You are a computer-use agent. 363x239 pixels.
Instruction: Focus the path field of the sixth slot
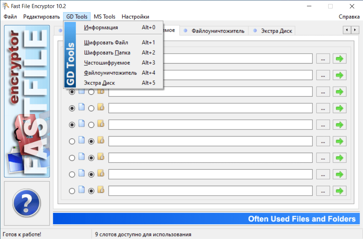pyautogui.click(x=211, y=141)
